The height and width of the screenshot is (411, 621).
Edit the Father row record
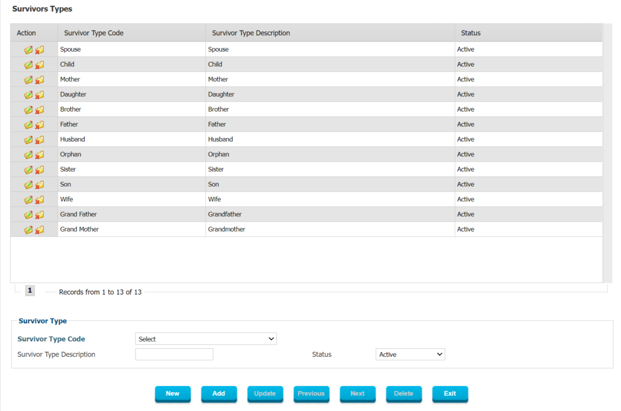[x=28, y=125]
